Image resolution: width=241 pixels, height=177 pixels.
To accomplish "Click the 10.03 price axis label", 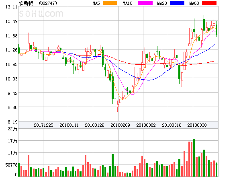I will tap(11, 79).
